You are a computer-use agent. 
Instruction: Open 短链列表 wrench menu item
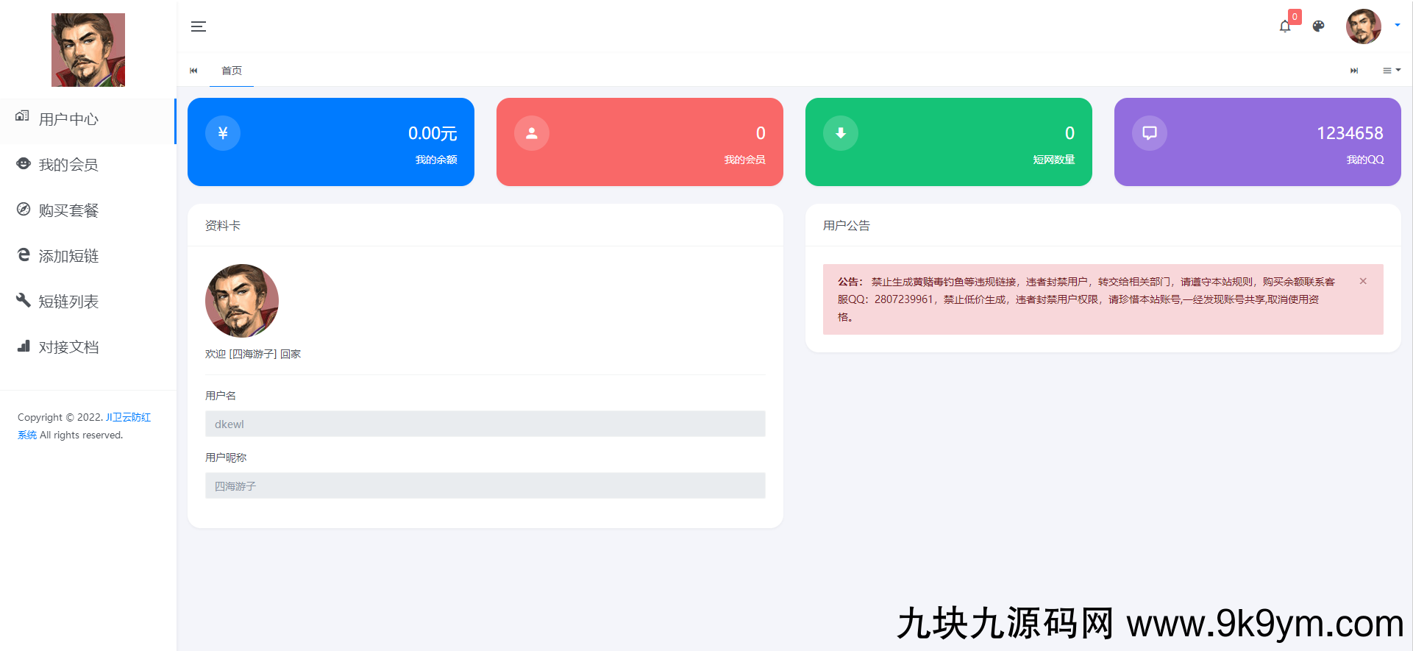click(x=68, y=302)
